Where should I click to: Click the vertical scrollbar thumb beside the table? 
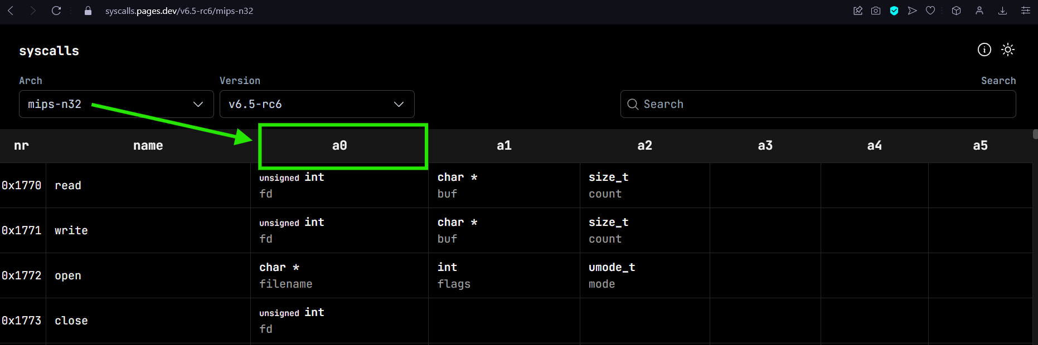pyautogui.click(x=1035, y=134)
